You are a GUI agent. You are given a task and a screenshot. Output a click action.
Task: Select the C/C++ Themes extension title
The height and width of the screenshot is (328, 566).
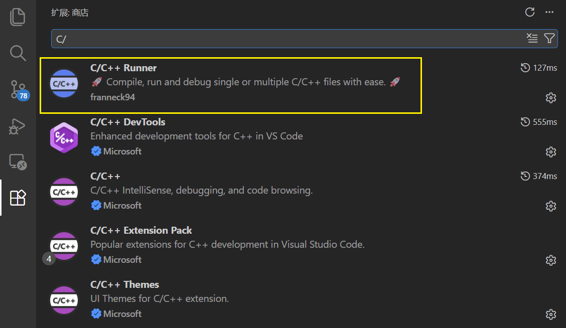[124, 285]
